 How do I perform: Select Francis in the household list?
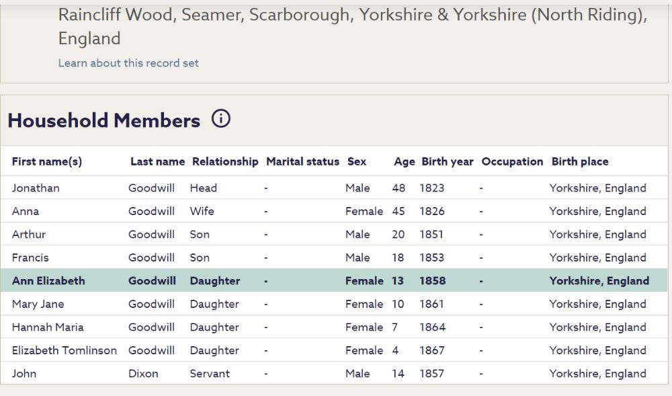[x=30, y=258]
